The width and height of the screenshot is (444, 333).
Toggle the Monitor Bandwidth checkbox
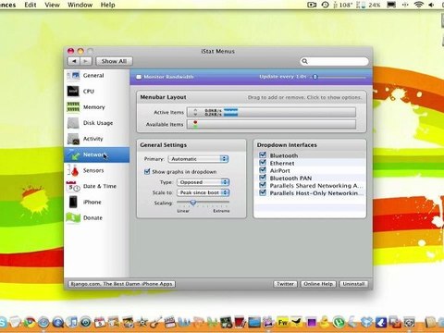click(x=139, y=77)
